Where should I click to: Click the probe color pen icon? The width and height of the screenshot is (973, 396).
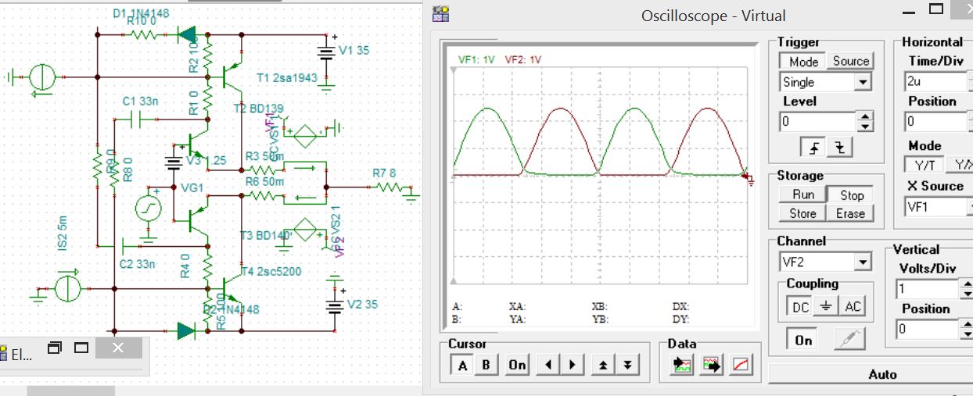pyautogui.click(x=849, y=340)
